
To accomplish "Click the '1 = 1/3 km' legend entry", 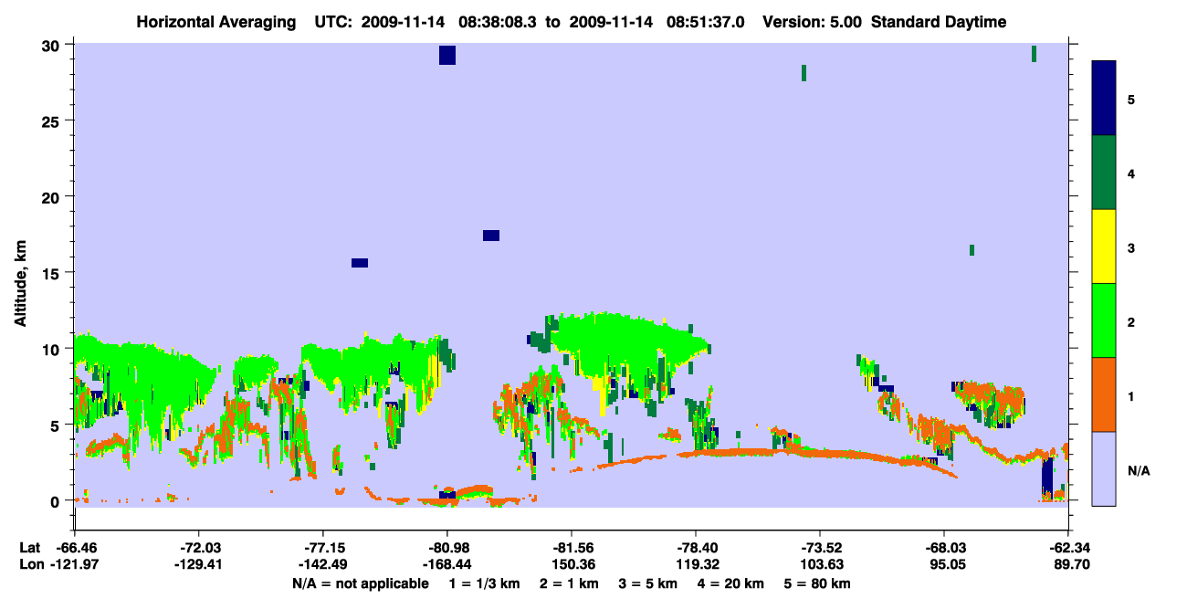I will pyautogui.click(x=484, y=583).
